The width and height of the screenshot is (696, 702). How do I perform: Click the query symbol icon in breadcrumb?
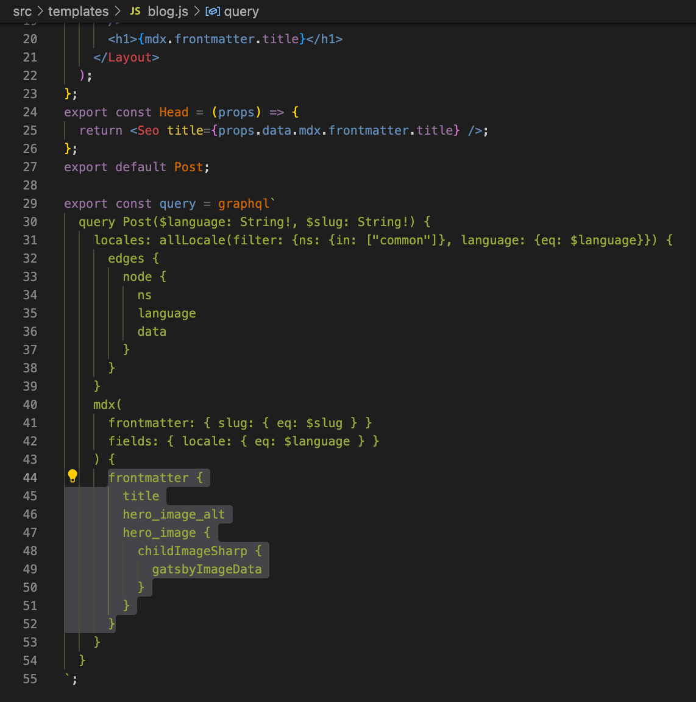tap(212, 11)
